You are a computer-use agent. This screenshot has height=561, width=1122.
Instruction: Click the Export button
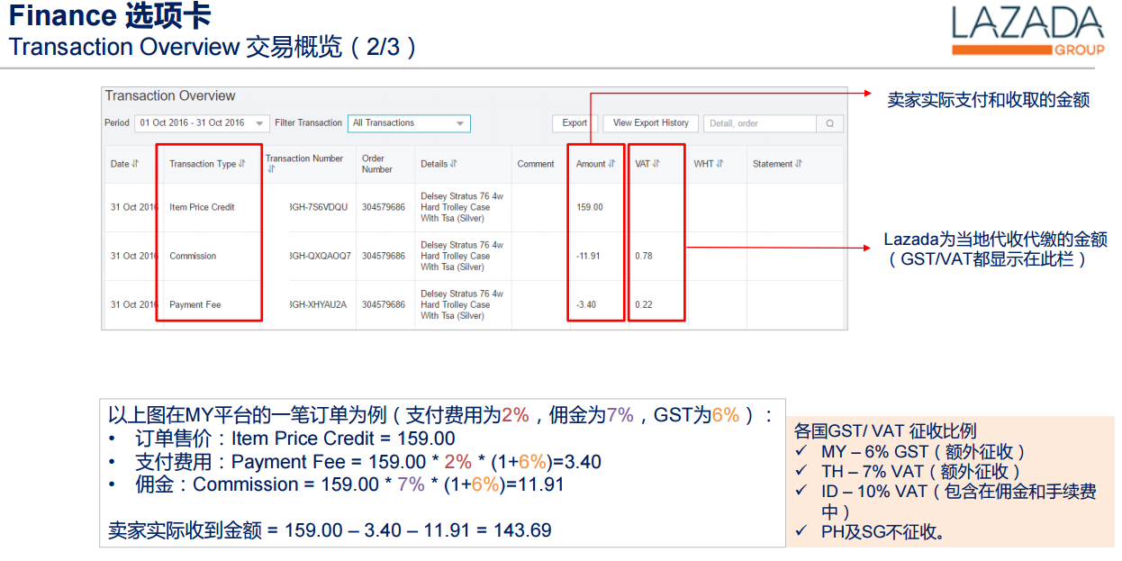click(x=575, y=123)
